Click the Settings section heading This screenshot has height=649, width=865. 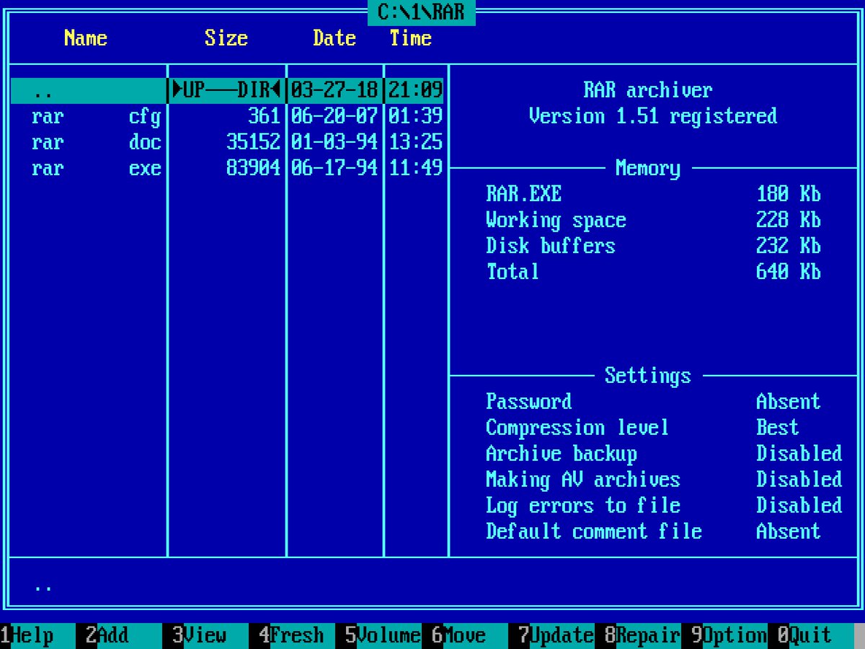click(x=648, y=376)
